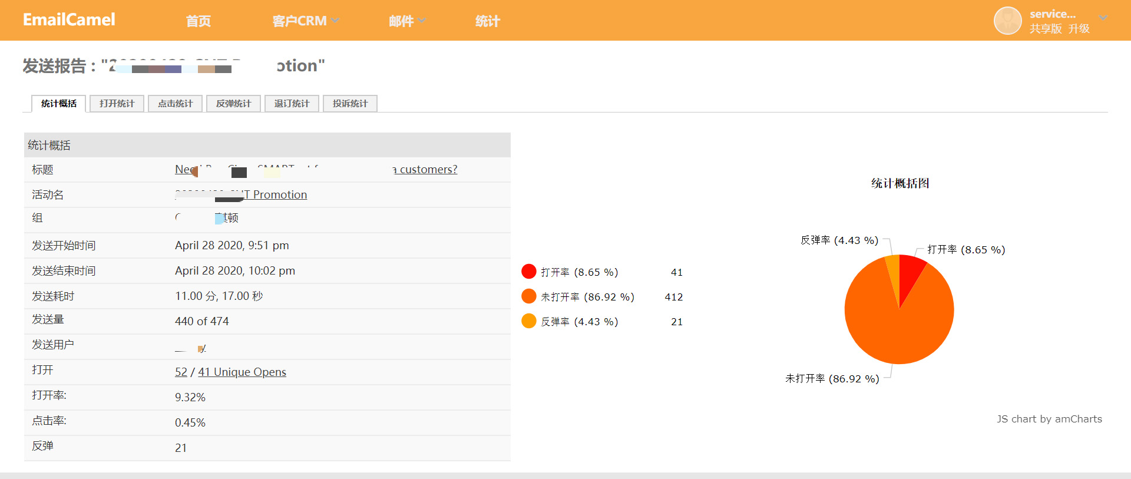1131x479 pixels.
Task: Click the 发送用户 row label
Action: [53, 345]
